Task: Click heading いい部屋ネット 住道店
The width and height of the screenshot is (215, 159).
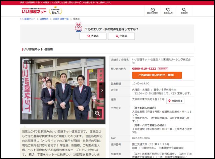Action: point(38,49)
